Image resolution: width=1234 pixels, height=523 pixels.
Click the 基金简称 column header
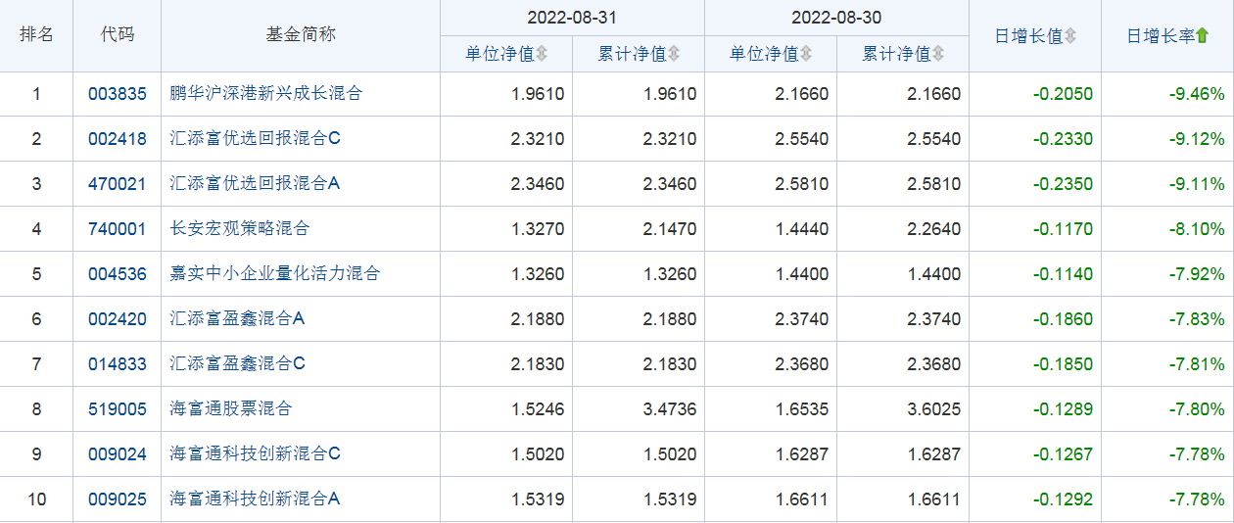pyautogui.click(x=301, y=34)
